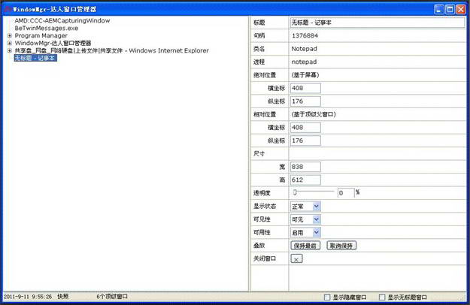Viewport: 470px width, 305px height.
Task: Click the 6个顶级窗口 status text
Action: point(112,296)
